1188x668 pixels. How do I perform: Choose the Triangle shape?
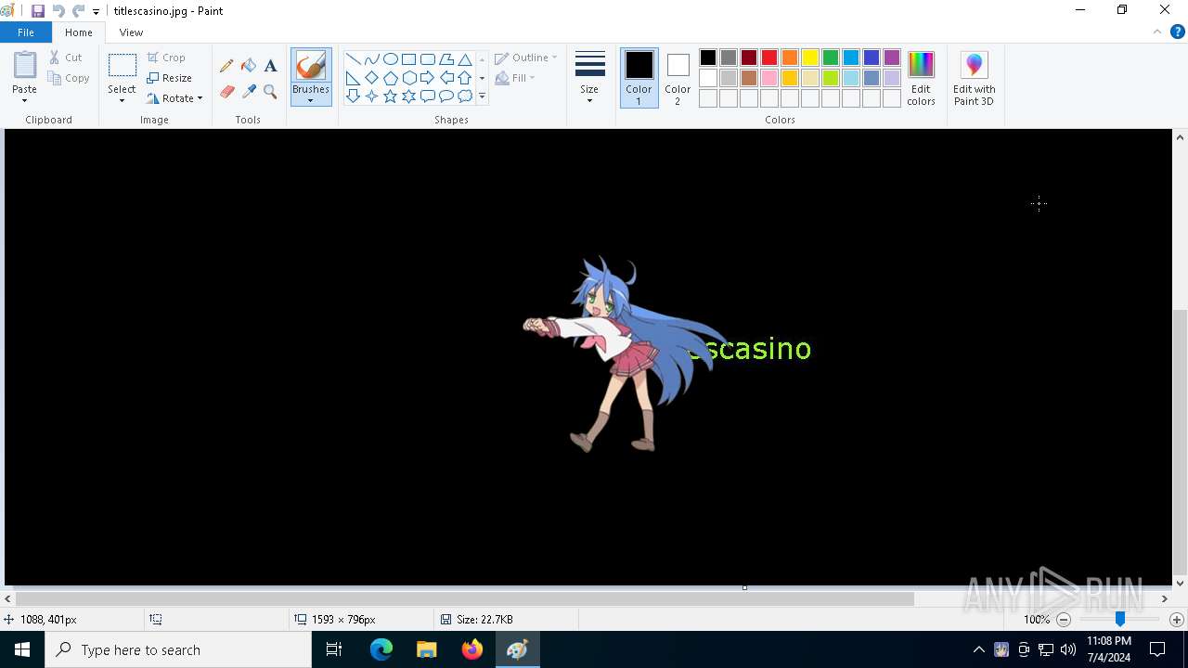click(465, 59)
